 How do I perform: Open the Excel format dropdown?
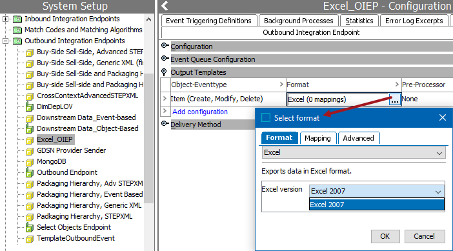tap(354, 152)
